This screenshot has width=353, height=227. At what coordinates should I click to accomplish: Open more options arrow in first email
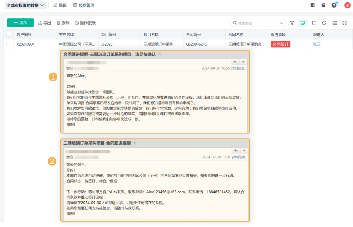tap(243, 62)
